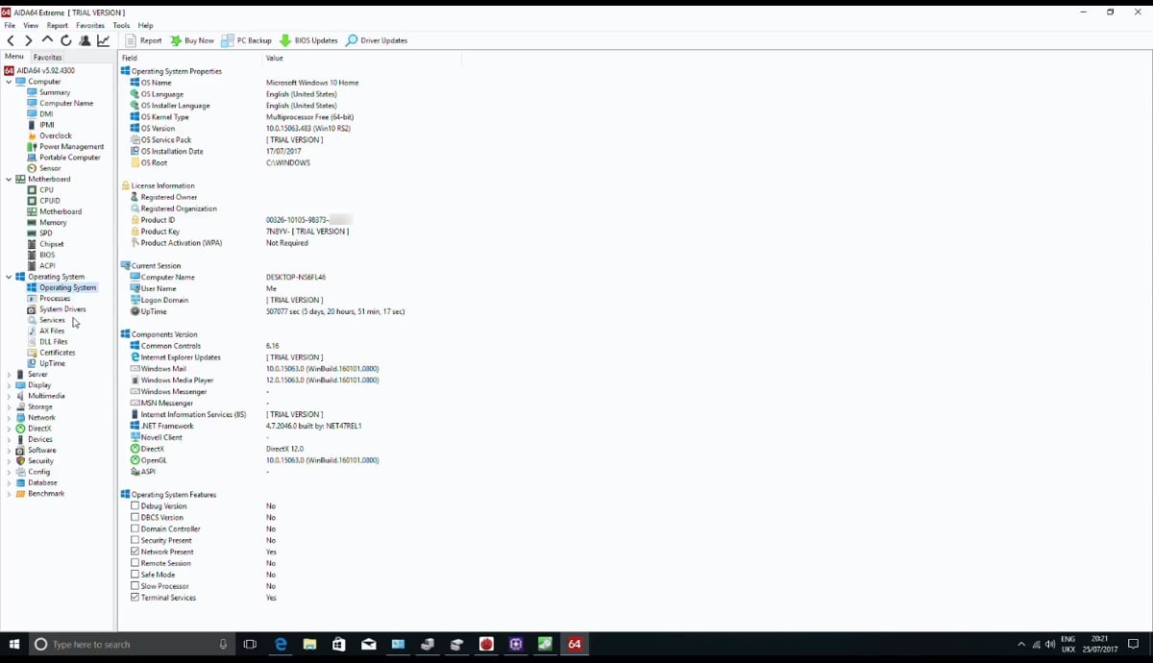Viewport: 1153px width, 663px height.
Task: Expand the DirectX tree node
Action: coord(9,429)
